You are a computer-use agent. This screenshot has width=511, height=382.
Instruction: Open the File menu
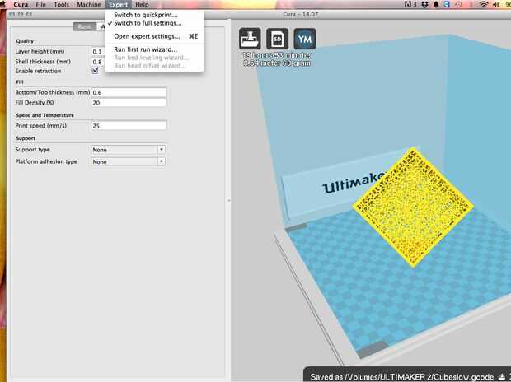pyautogui.click(x=40, y=4)
